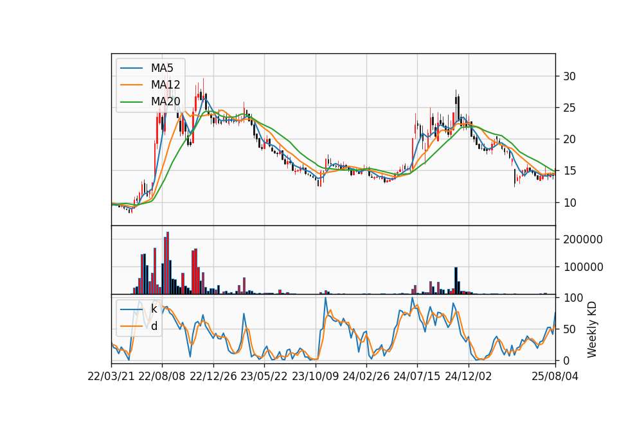Click the 22/03/21 date axis label
Viewport: 617px width, 443px height.
point(111,376)
